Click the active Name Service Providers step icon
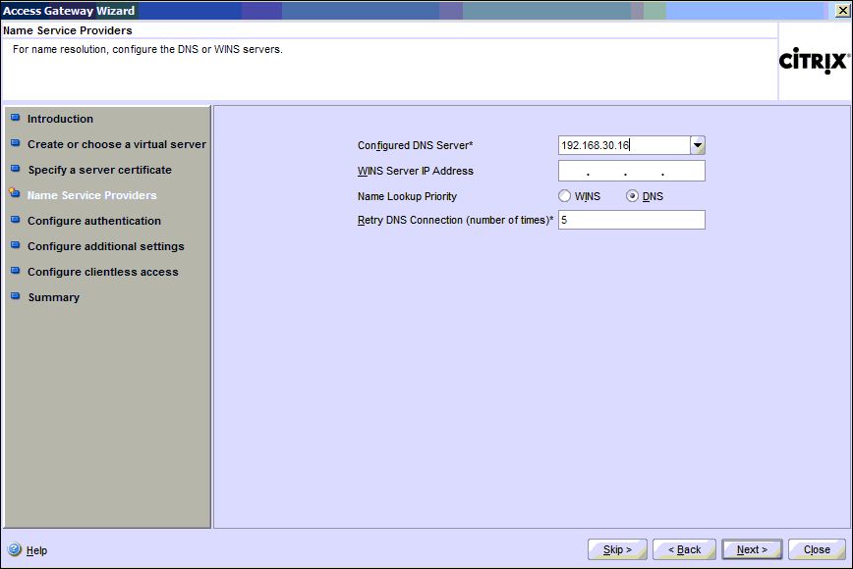 (x=15, y=194)
